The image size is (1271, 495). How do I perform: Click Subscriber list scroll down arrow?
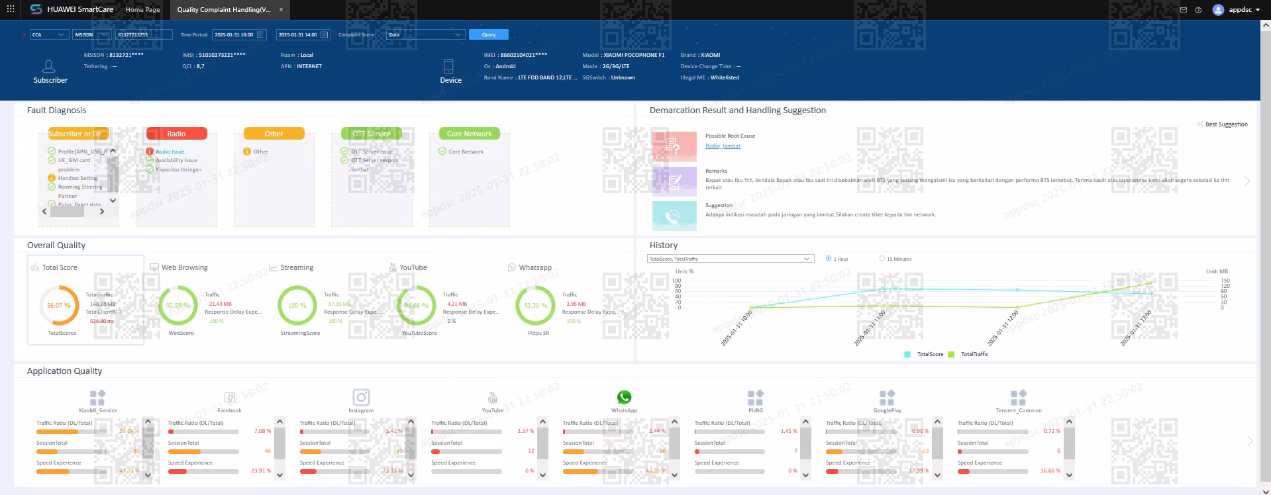(113, 201)
